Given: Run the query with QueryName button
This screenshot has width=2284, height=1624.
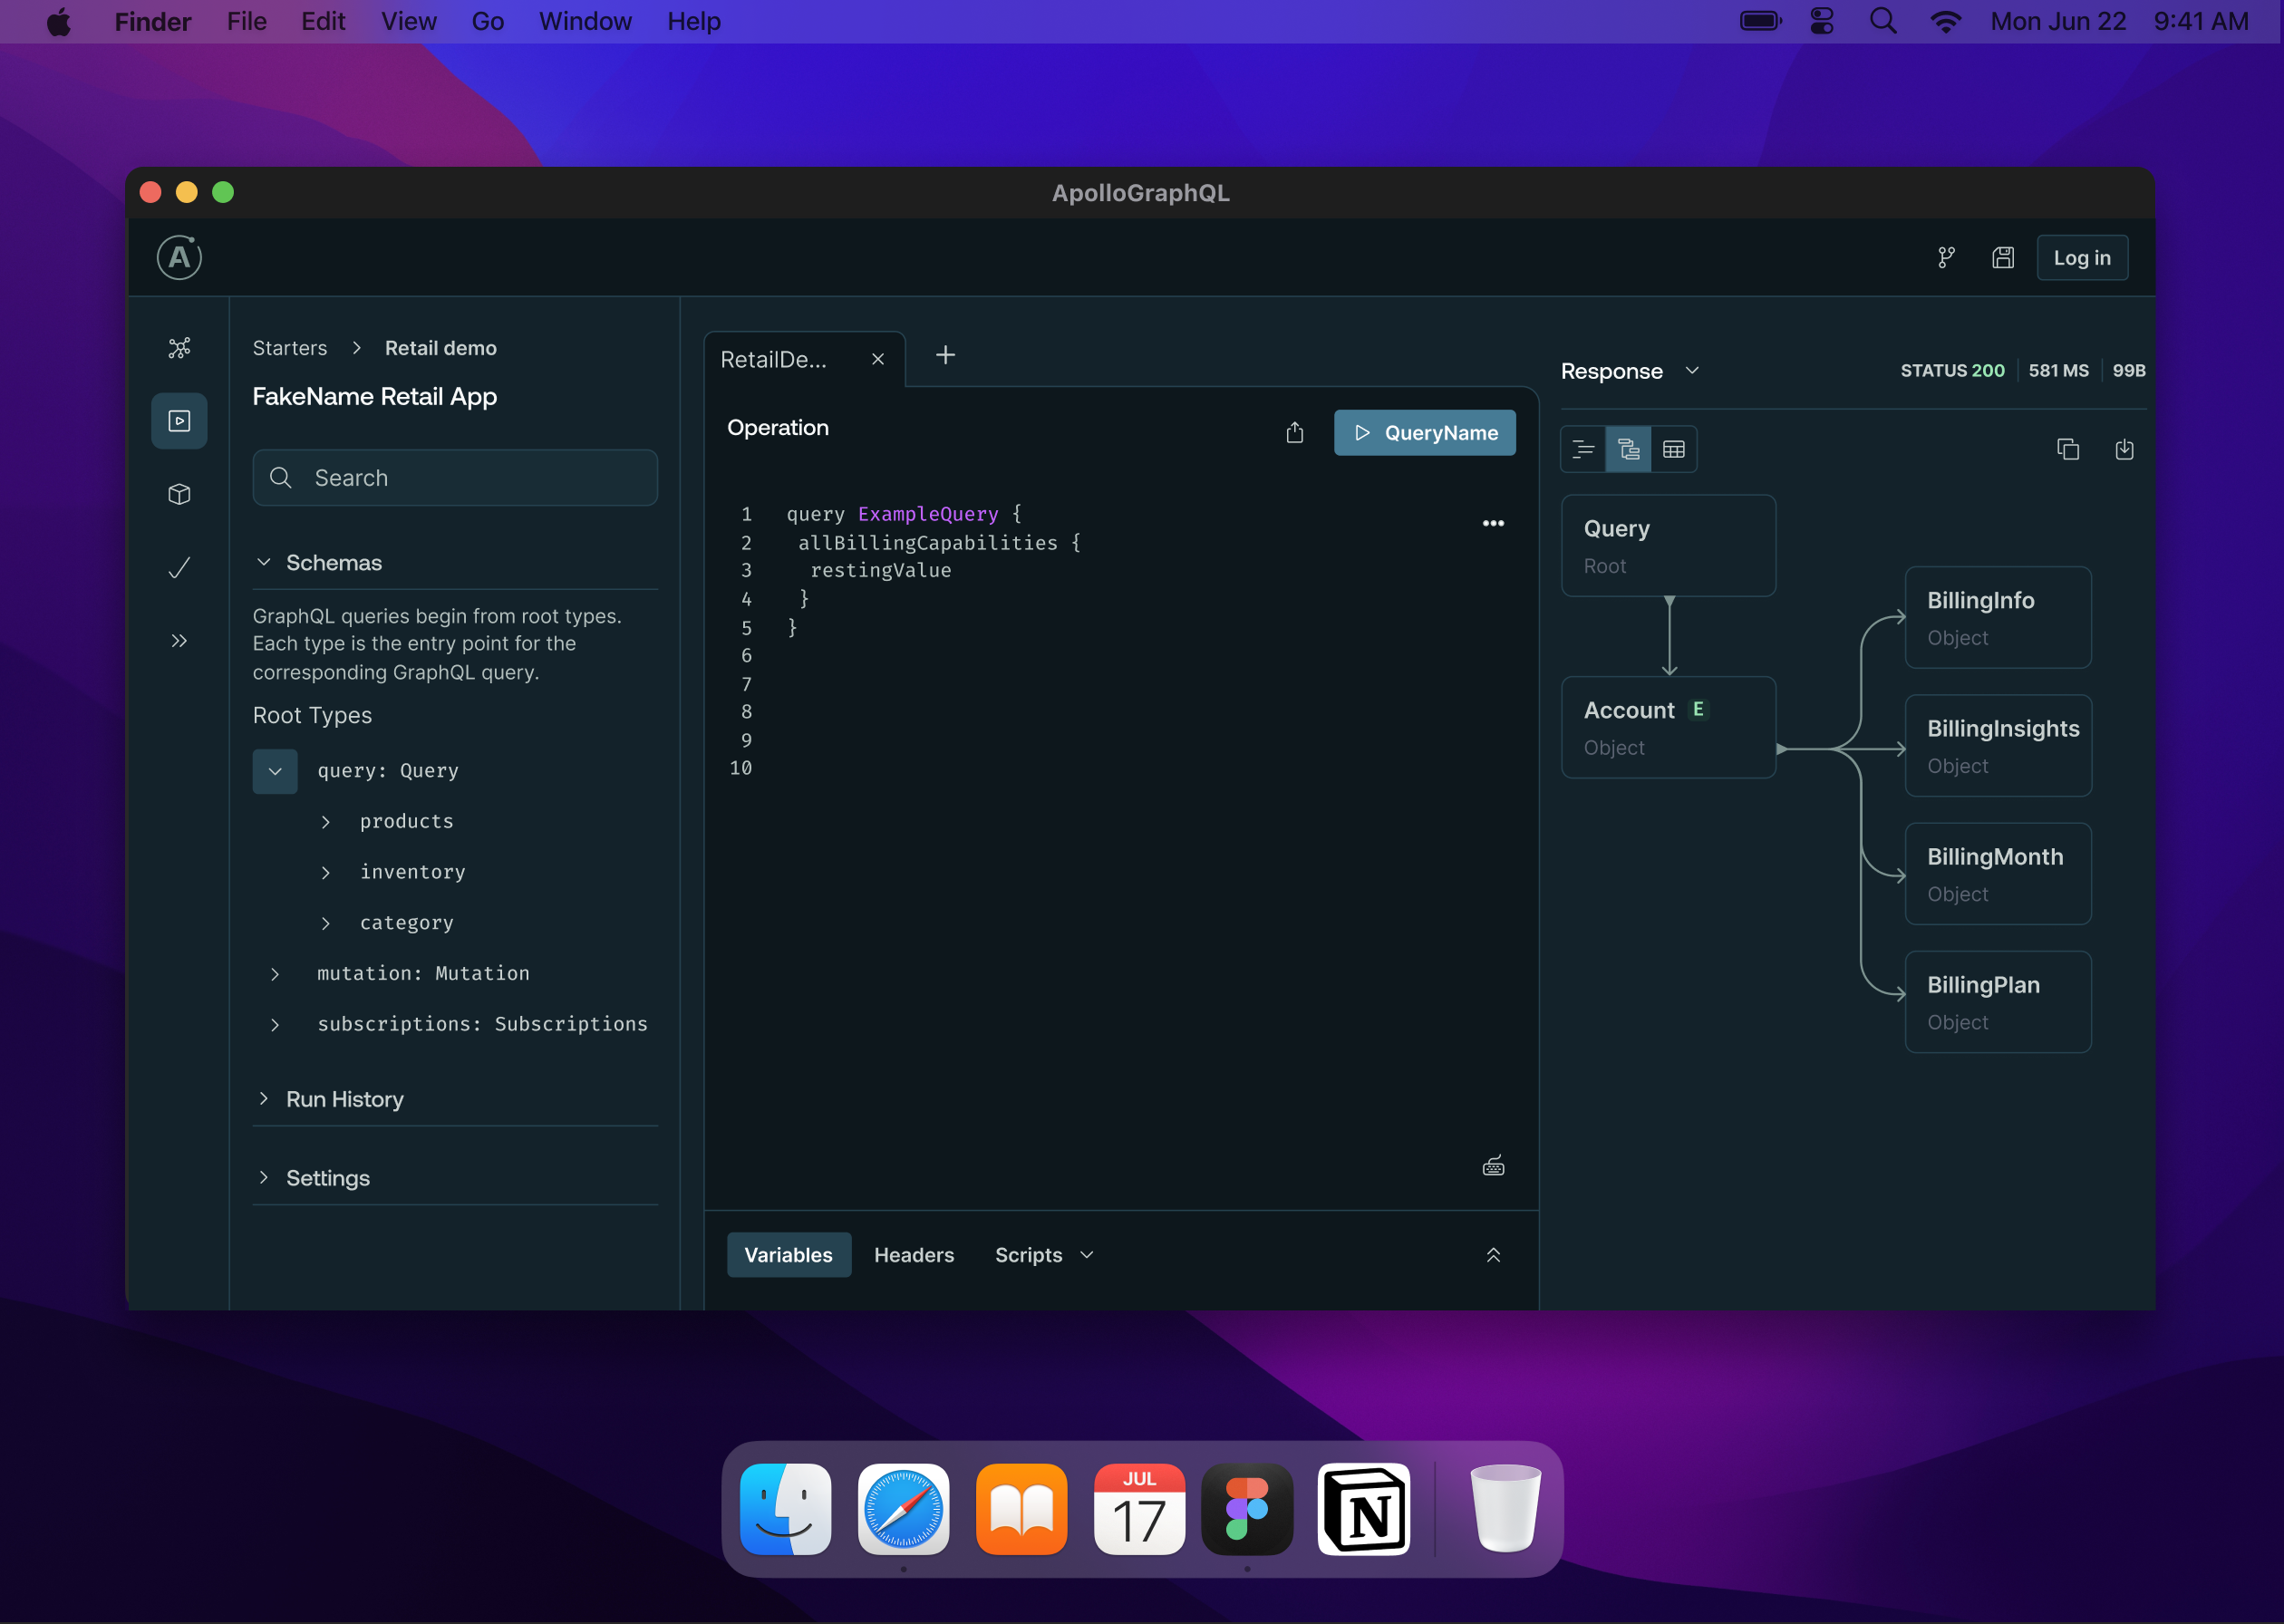Looking at the screenshot, I should click(1424, 432).
